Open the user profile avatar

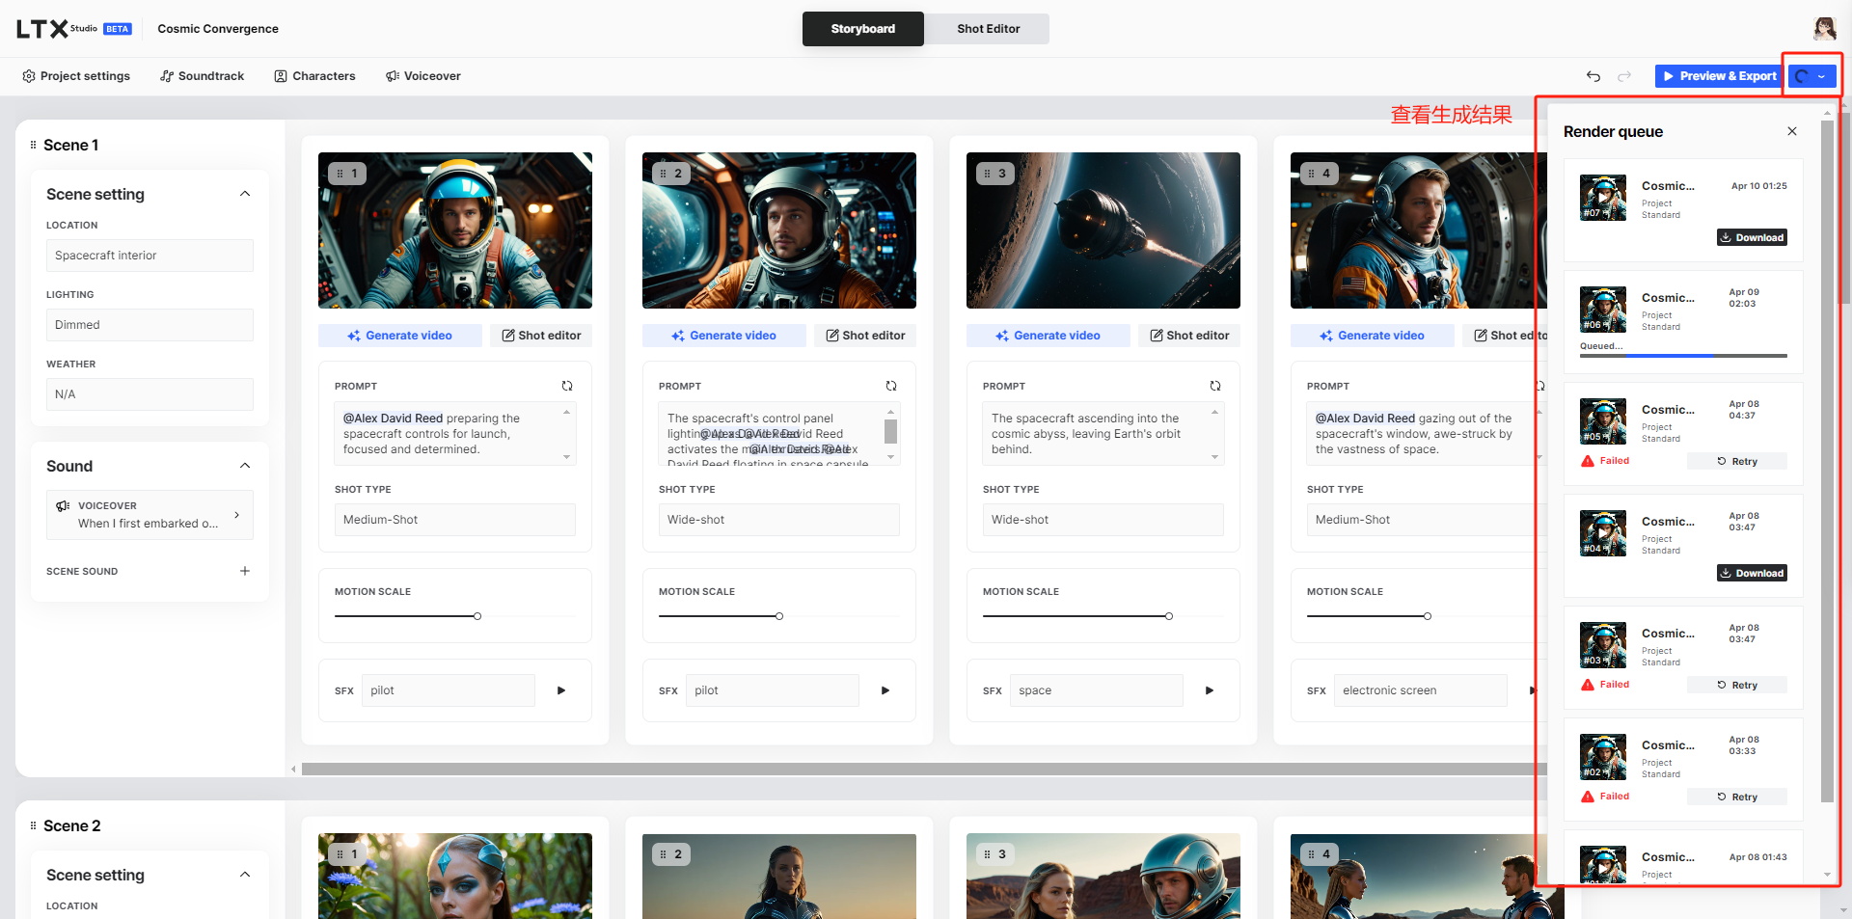1824,28
